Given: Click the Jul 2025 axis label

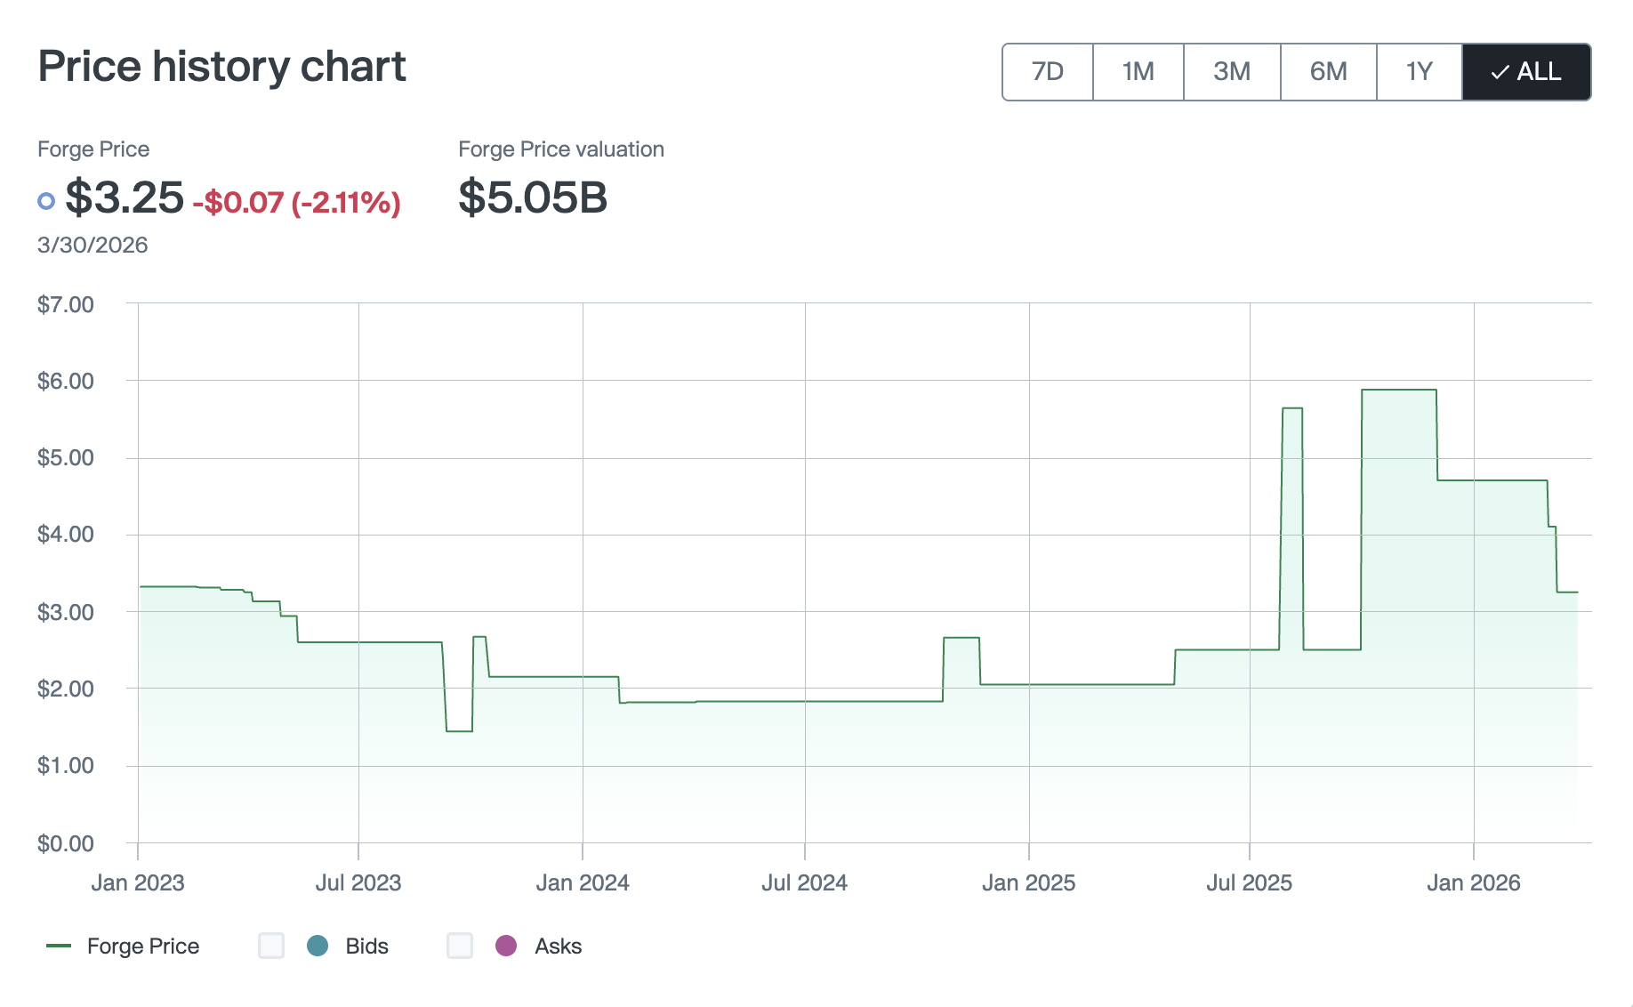Looking at the screenshot, I should (x=1249, y=882).
